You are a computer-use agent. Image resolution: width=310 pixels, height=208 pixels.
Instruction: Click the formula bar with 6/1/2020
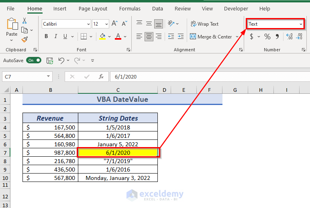(210, 77)
